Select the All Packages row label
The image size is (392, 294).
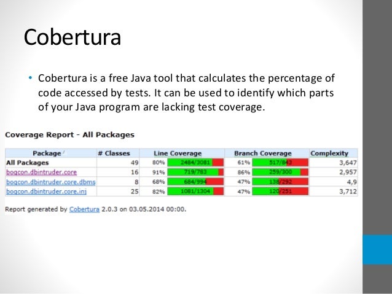[x=27, y=163]
